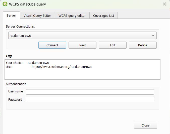Image resolution: width=170 pixels, height=134 pixels.
Task: Switch to the Server tab
Action: pyautogui.click(x=11, y=16)
